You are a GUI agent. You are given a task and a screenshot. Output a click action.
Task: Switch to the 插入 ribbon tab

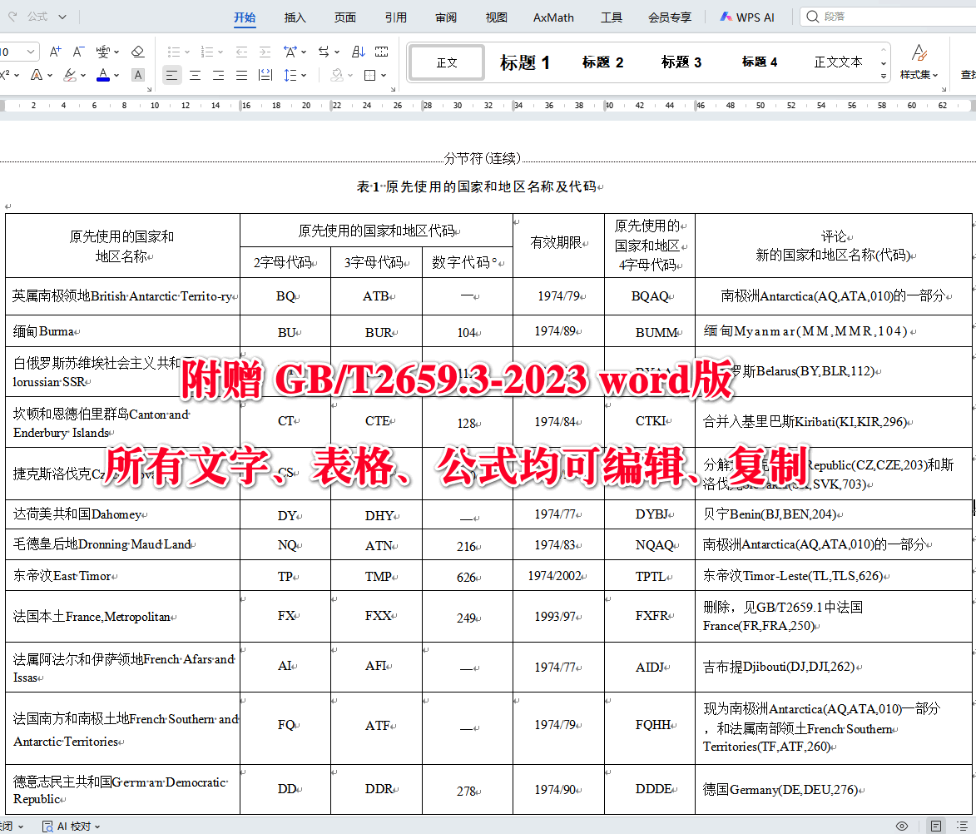click(x=295, y=17)
